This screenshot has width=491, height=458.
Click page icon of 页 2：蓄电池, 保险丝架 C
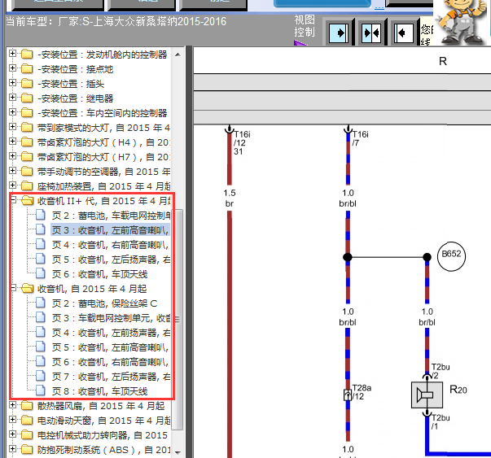coord(41,303)
